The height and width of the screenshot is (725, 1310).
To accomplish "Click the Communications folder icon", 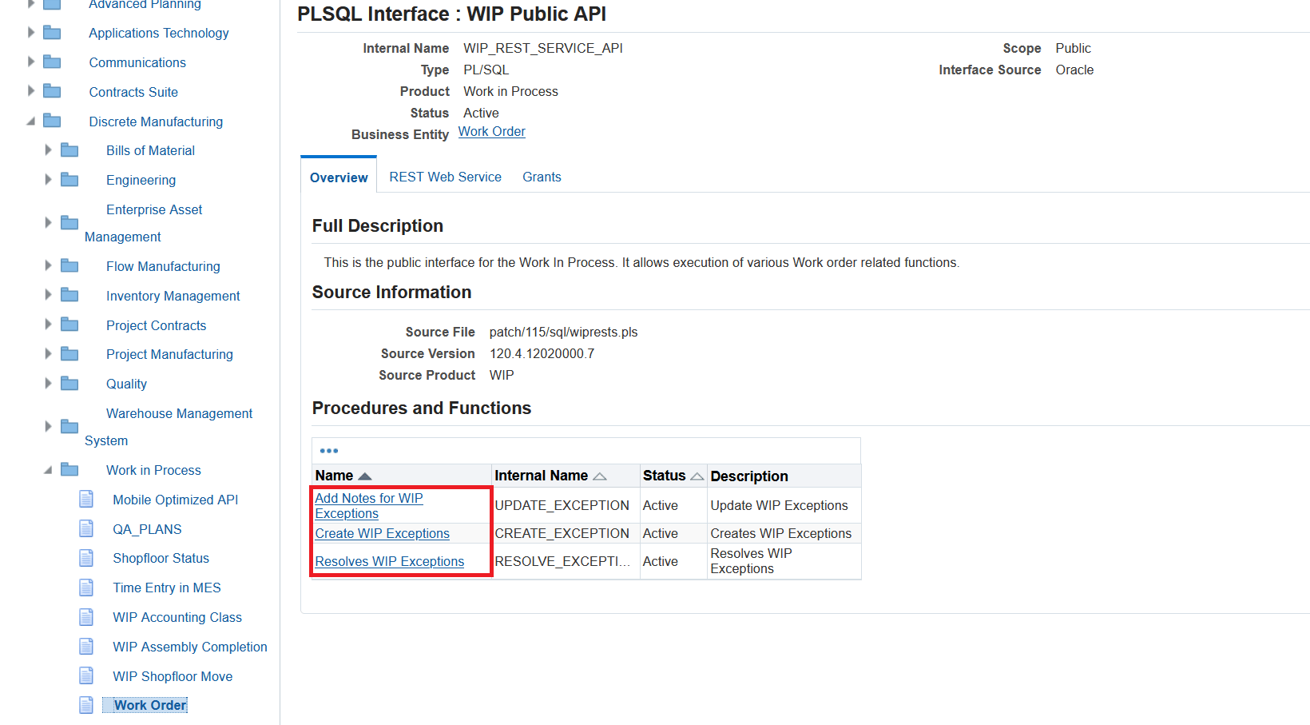I will pos(51,61).
